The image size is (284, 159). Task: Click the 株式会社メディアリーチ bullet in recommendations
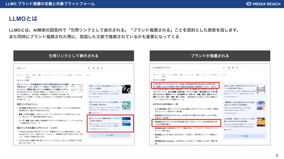tap(186, 123)
